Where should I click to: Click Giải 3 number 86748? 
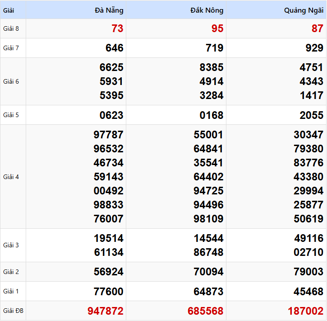pos(208,252)
